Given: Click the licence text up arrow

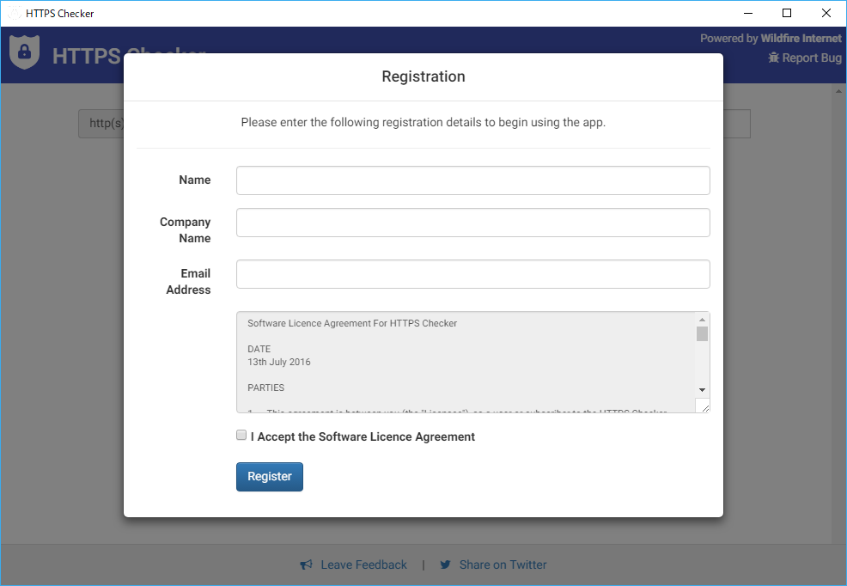Looking at the screenshot, I should pos(702,320).
